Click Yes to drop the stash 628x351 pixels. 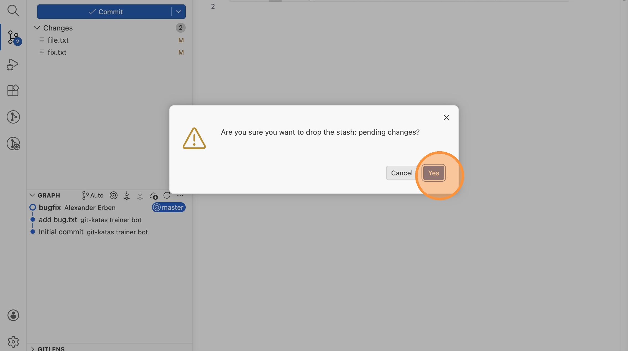pos(433,173)
